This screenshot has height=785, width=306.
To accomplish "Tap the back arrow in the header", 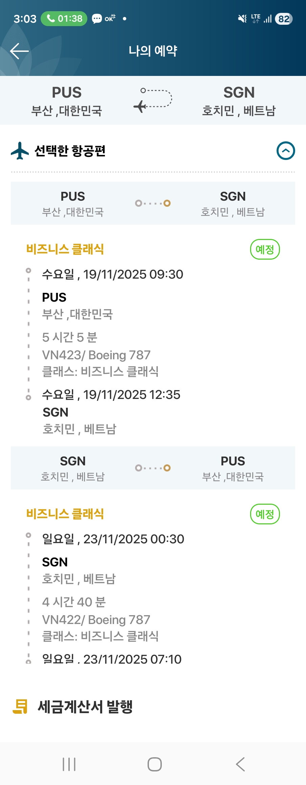I will [19, 51].
